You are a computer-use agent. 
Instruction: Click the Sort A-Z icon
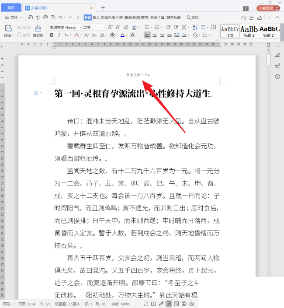pyautogui.click(x=195, y=27)
